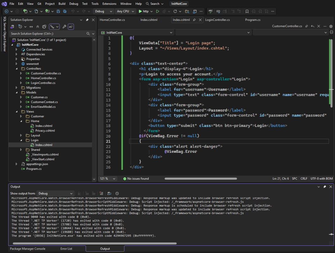Open the Find in Files toolbar icon
This screenshot has height=253, width=335.
[187, 11]
